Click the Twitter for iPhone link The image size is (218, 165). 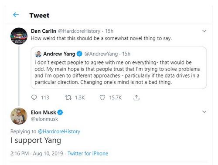88,154
